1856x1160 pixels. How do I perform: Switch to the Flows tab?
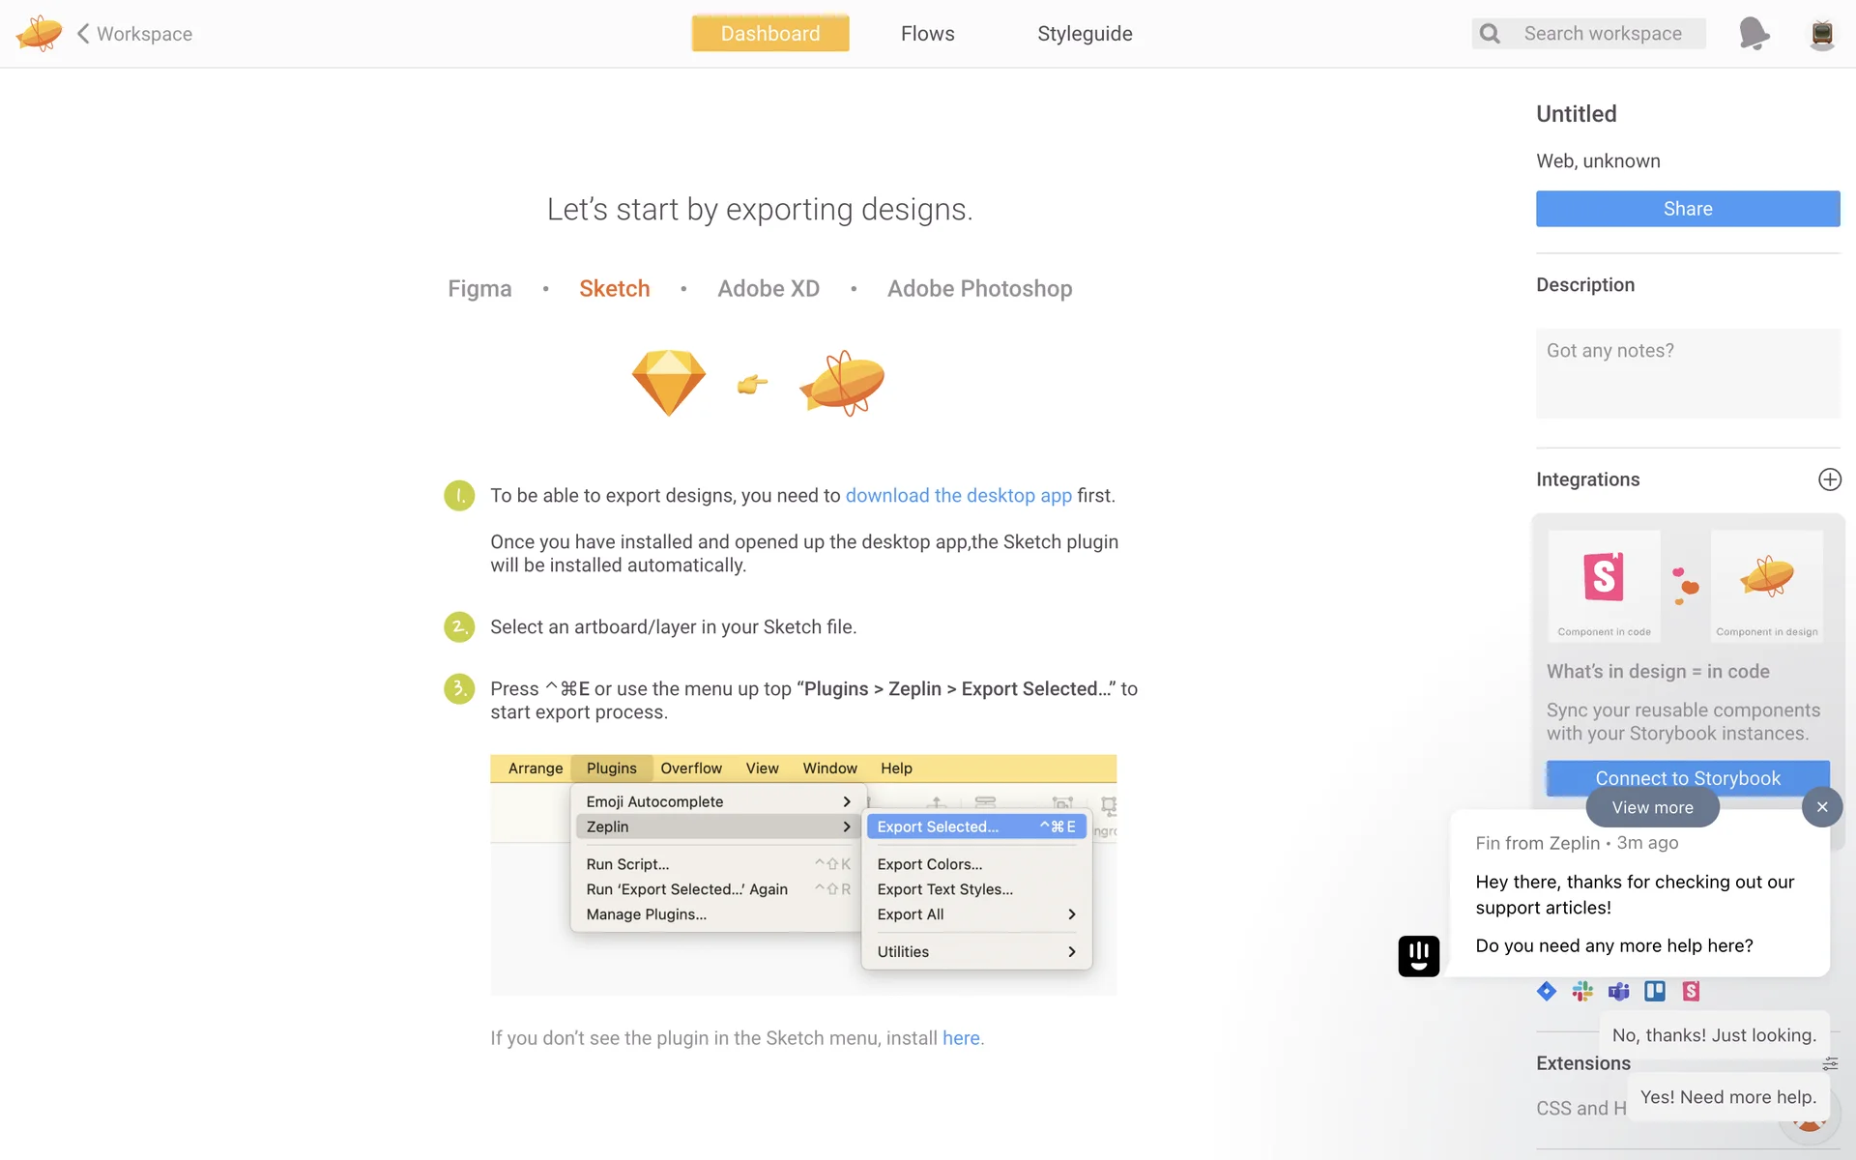click(927, 34)
